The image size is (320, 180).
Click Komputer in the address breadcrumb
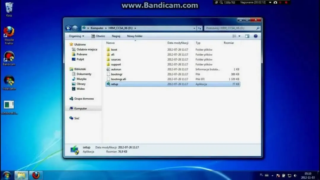[97, 28]
